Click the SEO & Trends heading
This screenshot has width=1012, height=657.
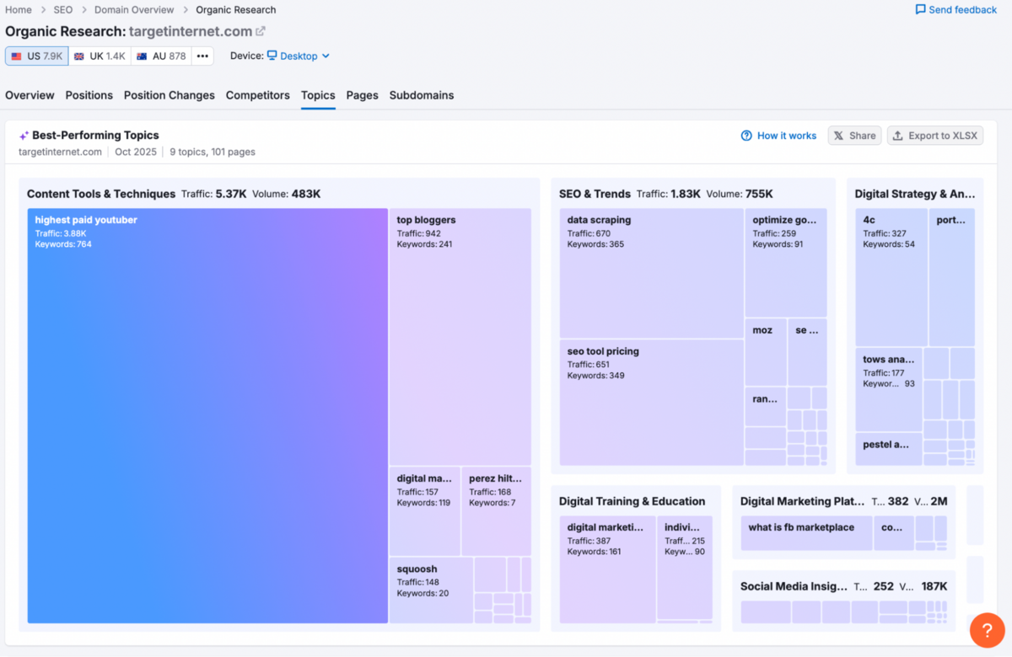pyautogui.click(x=595, y=194)
